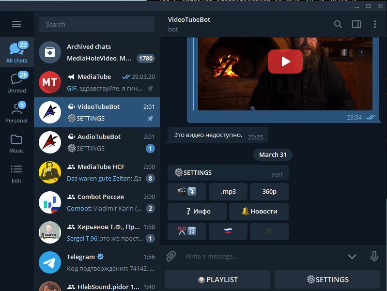Click the 1780 archived unread counter
This screenshot has height=291, width=387.
[146, 58]
